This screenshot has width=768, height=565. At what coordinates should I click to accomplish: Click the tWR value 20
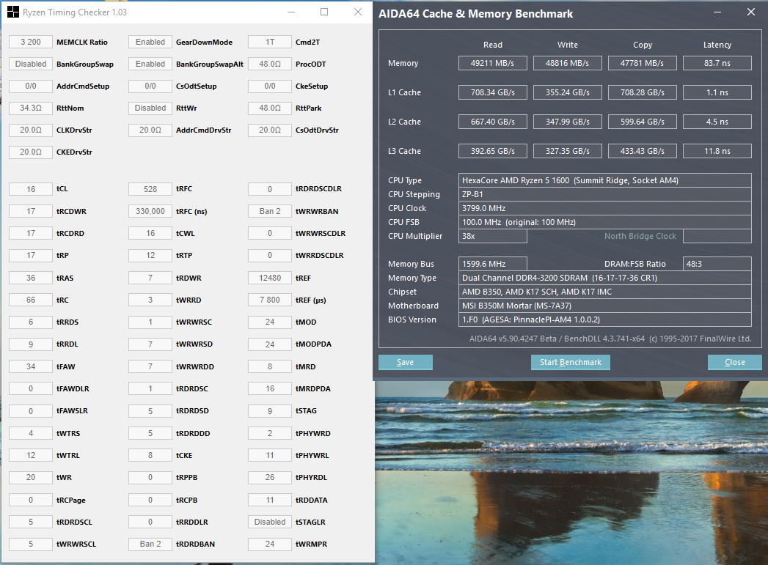click(x=31, y=478)
